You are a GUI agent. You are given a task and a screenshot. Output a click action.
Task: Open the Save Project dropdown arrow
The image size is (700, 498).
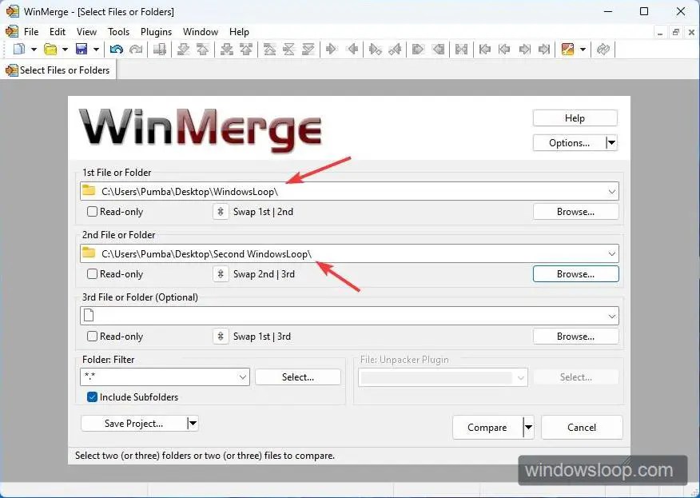pyautogui.click(x=193, y=424)
